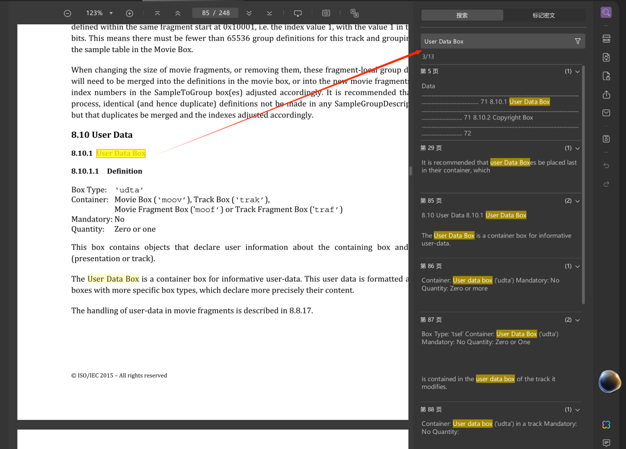Open the translate tool in toolbar

click(x=355, y=13)
